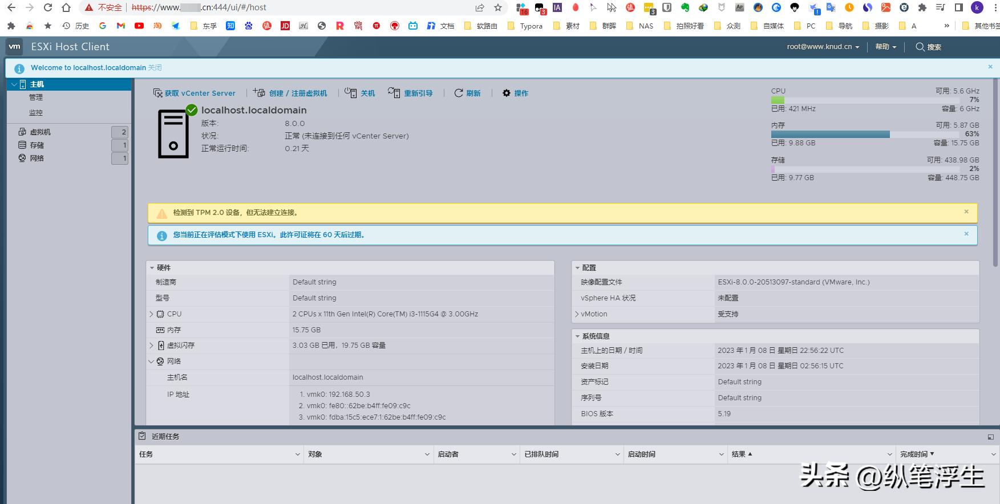Open the YouTube bookmark icon
This screenshot has width=1000, height=504.
point(139,26)
